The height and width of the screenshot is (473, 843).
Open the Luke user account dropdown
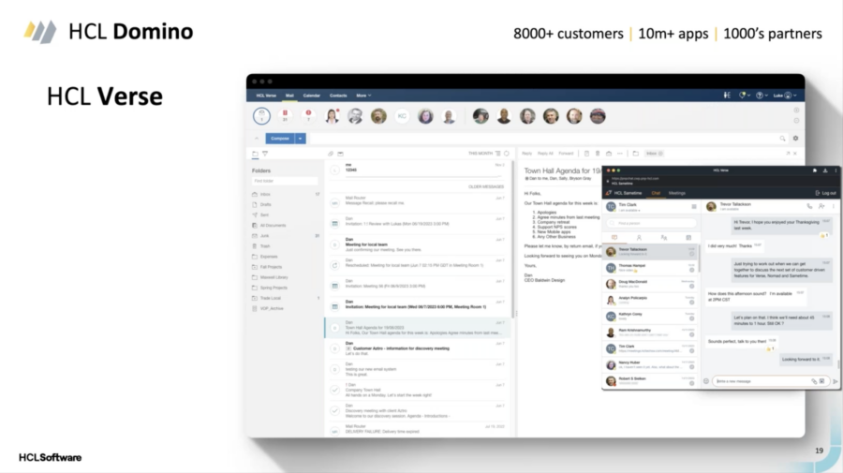click(785, 96)
